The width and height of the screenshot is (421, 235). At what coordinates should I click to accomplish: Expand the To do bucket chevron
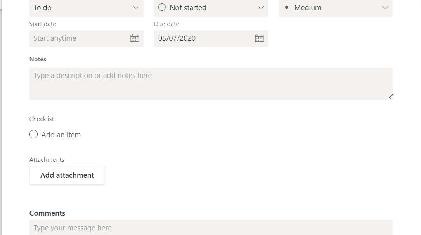136,8
